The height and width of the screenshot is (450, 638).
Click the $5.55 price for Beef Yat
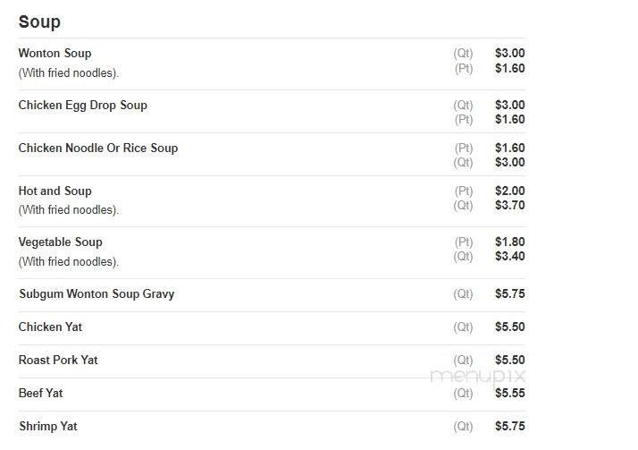click(509, 394)
